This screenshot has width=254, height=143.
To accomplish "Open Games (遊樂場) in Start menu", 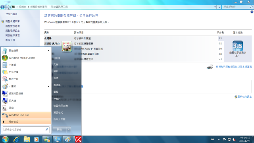I will 57,85.
